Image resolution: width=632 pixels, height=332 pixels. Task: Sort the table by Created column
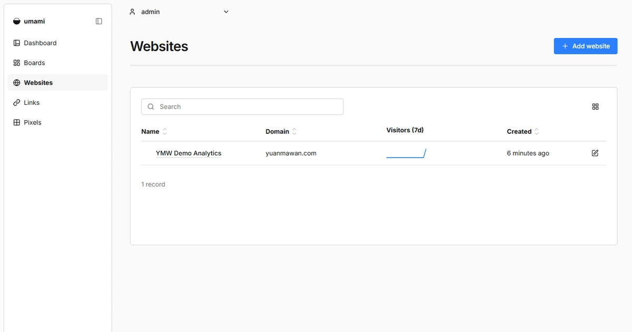pyautogui.click(x=523, y=132)
